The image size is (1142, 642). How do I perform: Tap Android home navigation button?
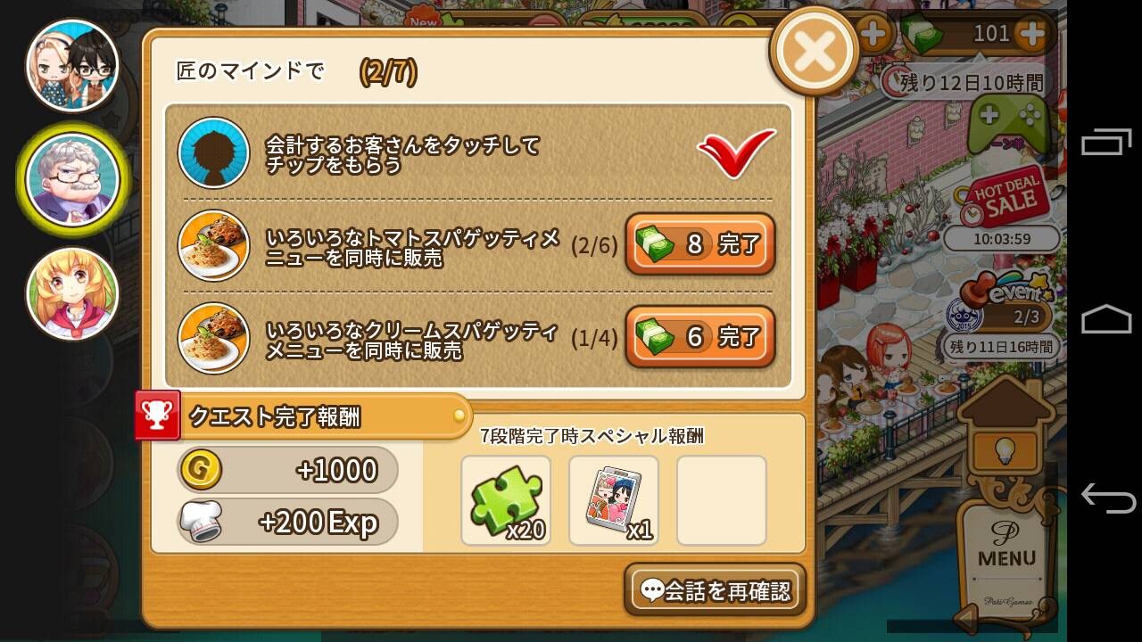click(1106, 319)
